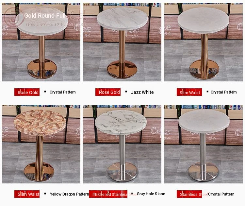Select the Slim Waist tag beside Crystal Pattern

(x=189, y=92)
